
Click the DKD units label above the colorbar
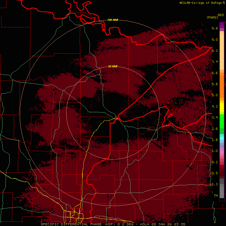[221, 15]
